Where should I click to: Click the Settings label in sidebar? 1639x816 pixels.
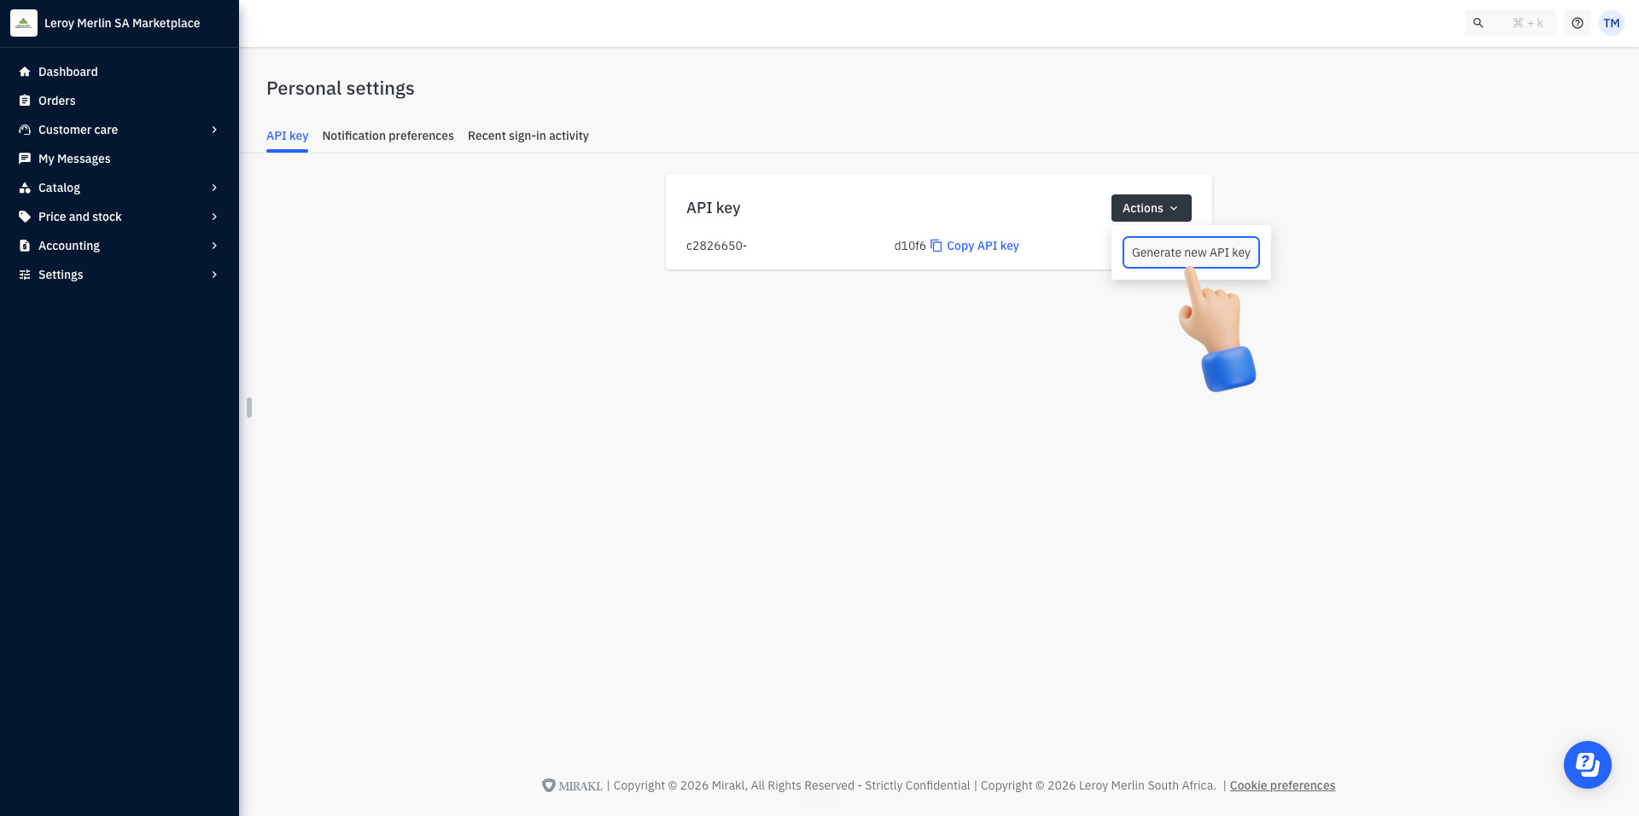61,275
